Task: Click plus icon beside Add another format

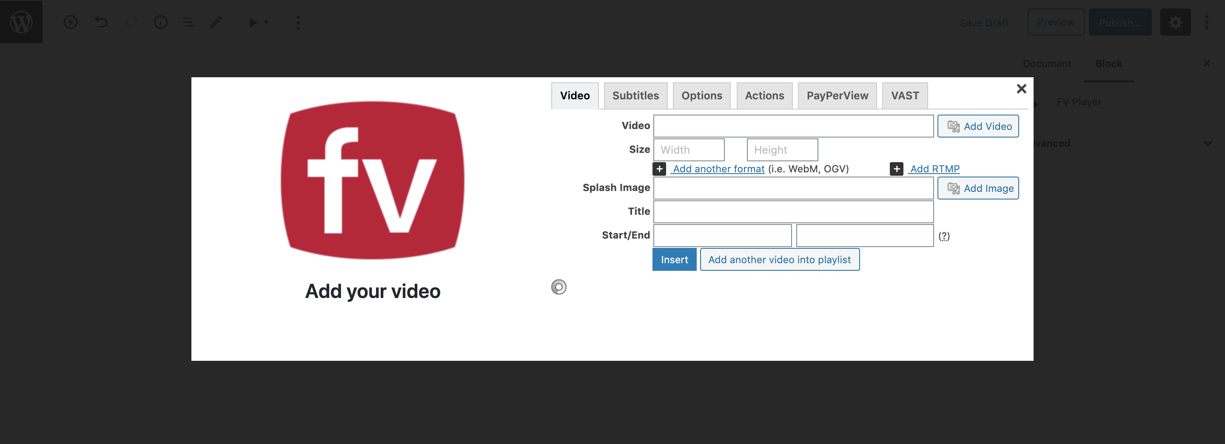Action: click(x=659, y=169)
